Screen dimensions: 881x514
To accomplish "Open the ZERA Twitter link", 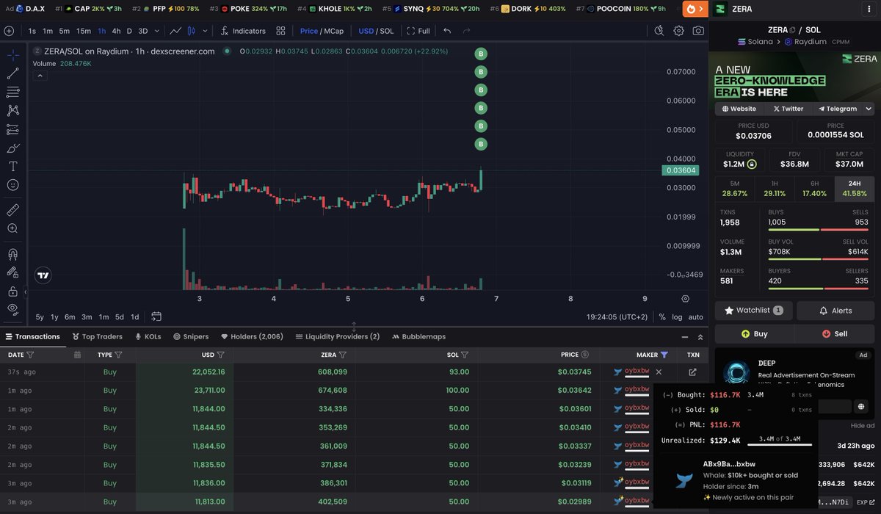I will 788,109.
